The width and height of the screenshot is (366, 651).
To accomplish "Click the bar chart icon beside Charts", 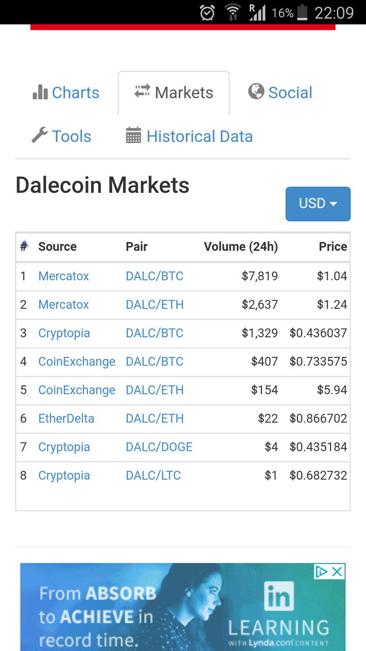I will (x=40, y=92).
